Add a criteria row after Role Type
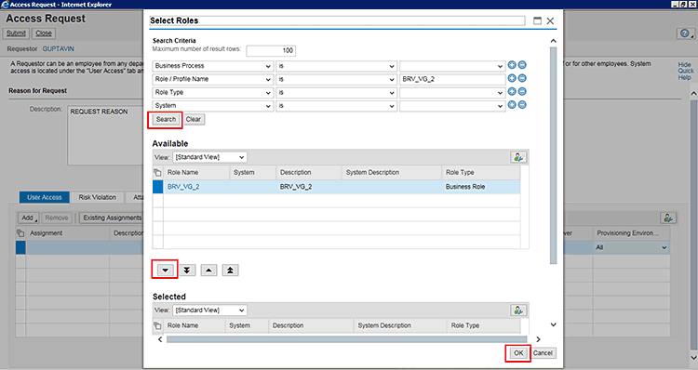The height and width of the screenshot is (370, 698). [512, 92]
